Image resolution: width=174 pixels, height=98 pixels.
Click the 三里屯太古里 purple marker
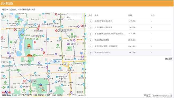point(78,27)
